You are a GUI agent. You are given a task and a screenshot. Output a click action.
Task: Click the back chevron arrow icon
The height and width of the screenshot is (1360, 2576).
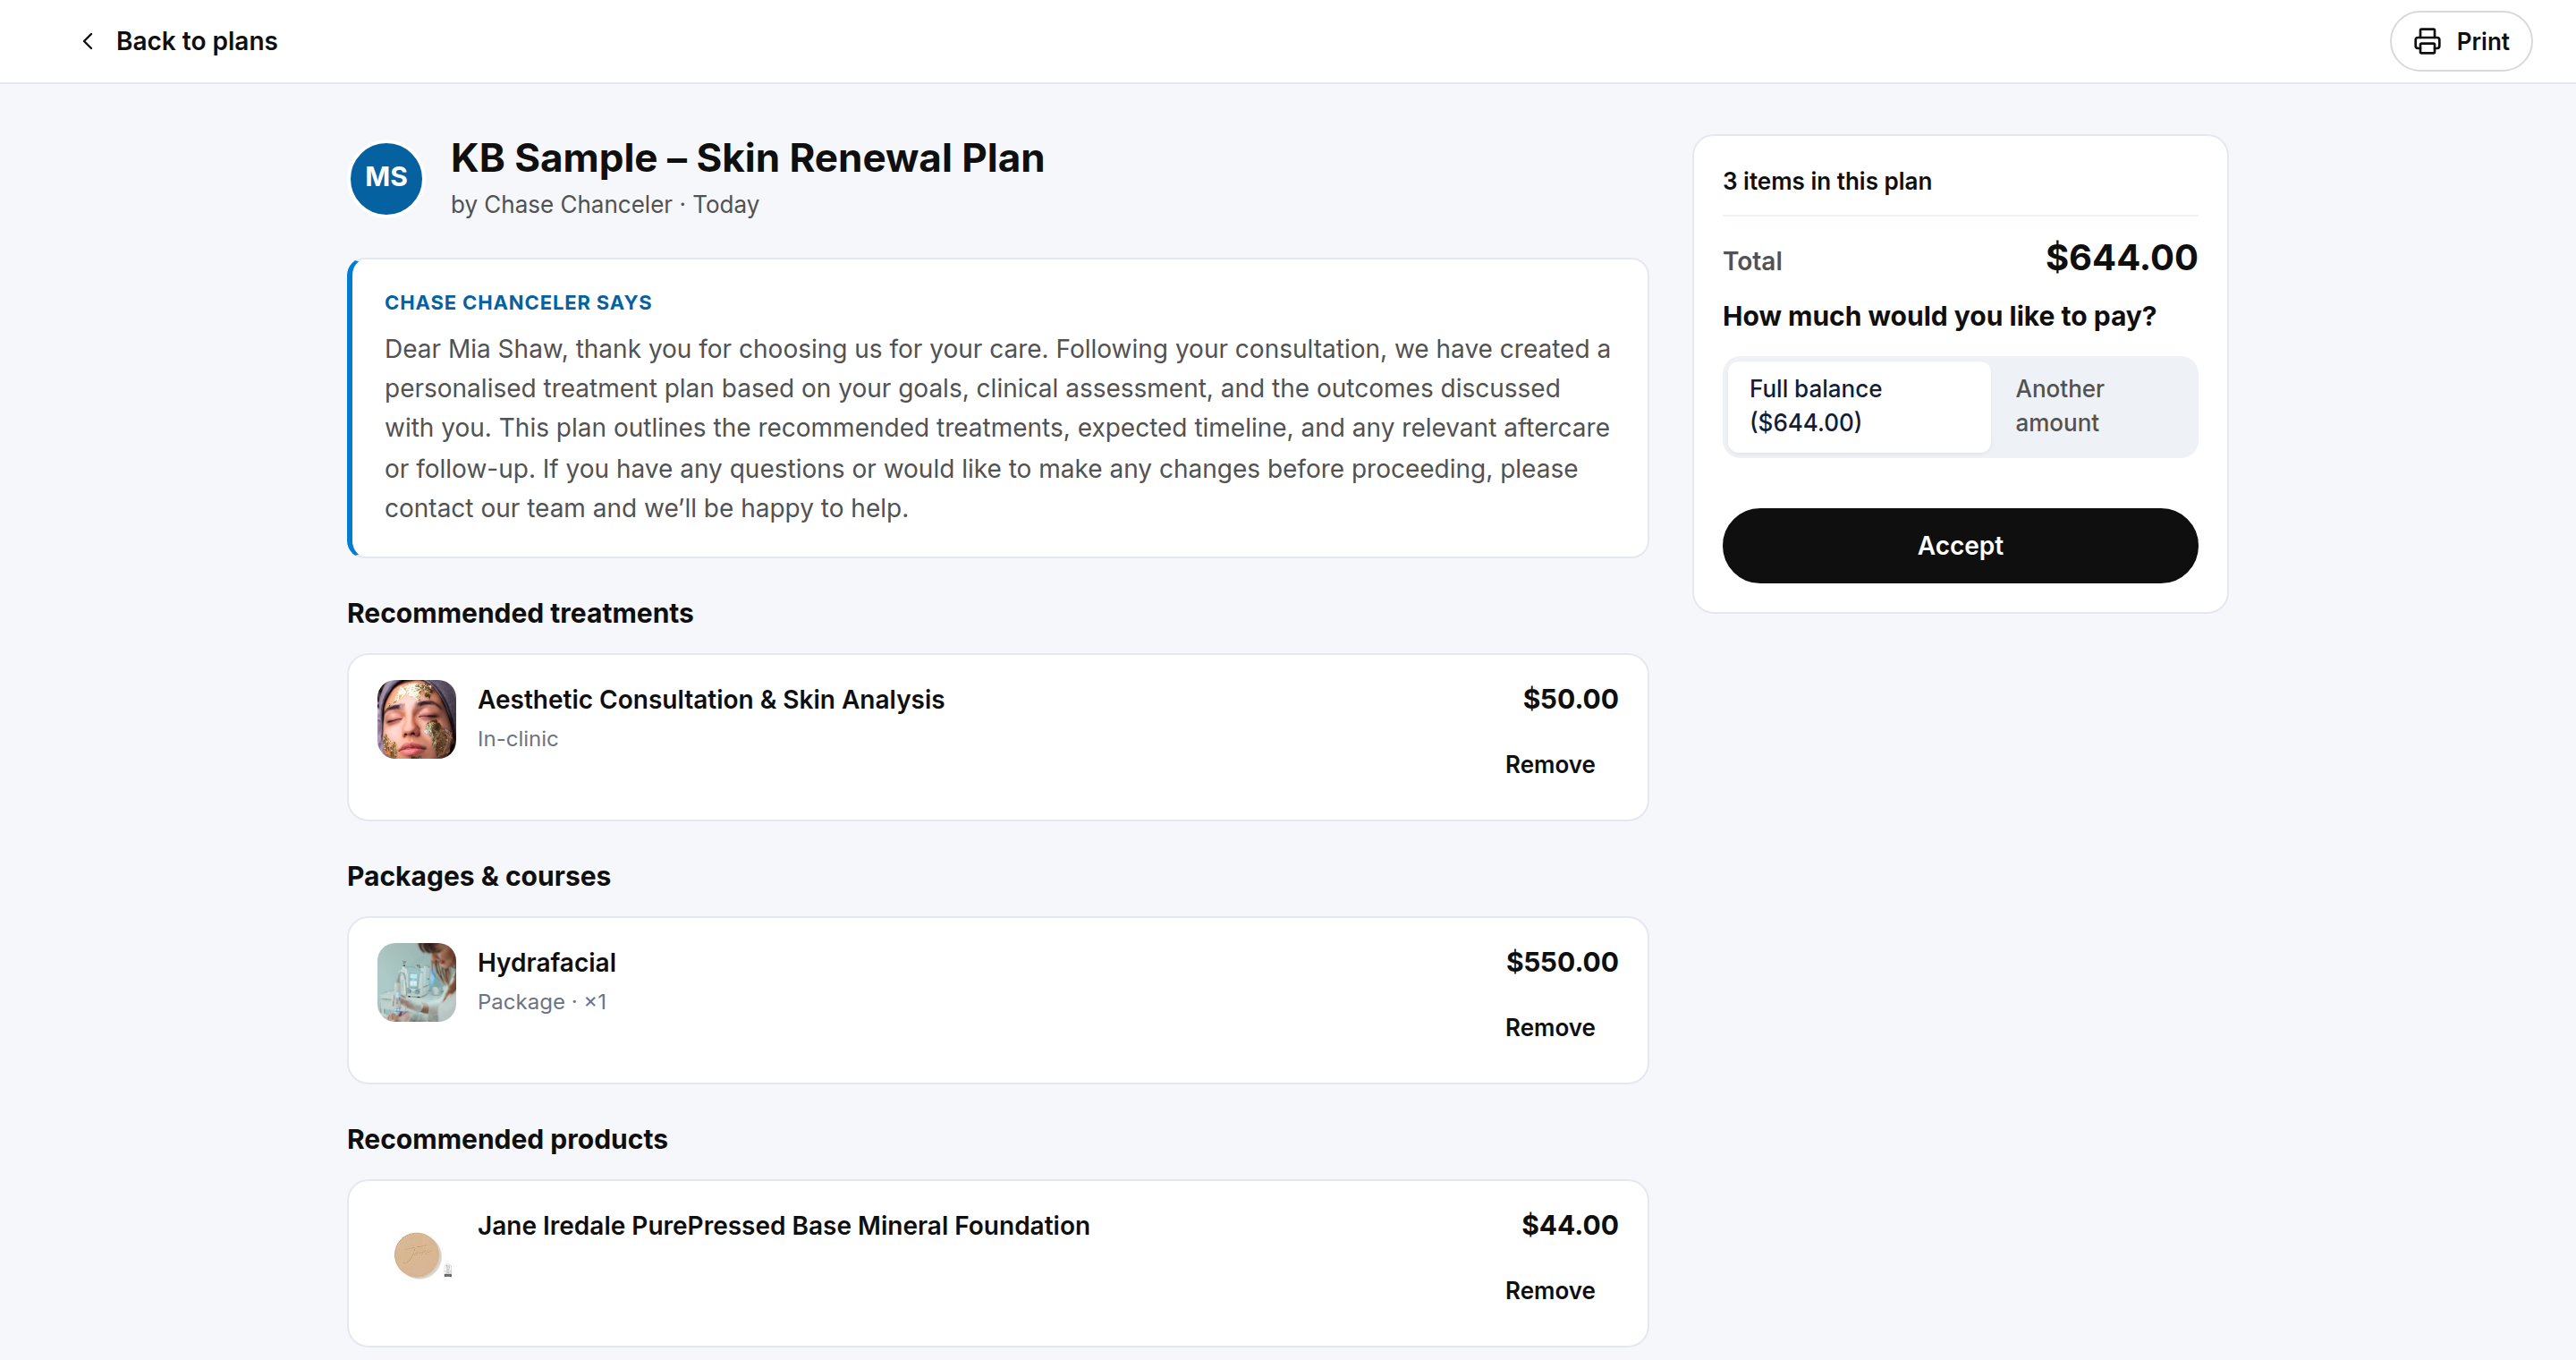pos(88,41)
